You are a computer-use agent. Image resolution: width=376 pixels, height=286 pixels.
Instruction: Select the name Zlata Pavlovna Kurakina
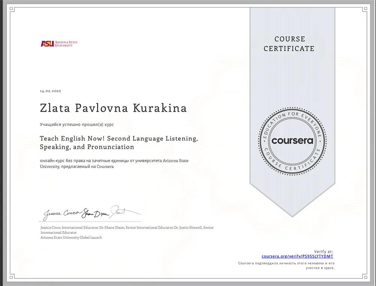click(113, 108)
